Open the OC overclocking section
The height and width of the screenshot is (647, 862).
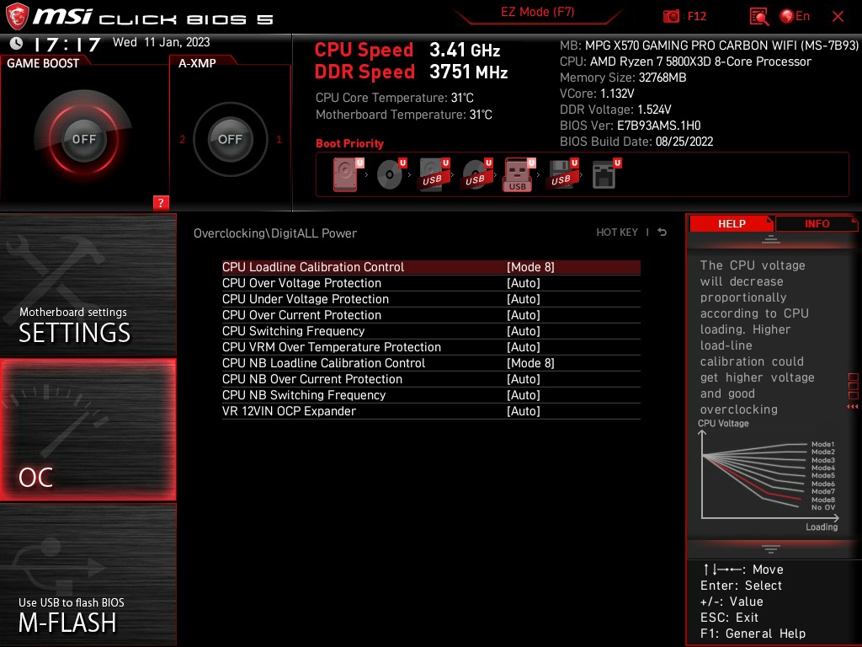(x=88, y=430)
